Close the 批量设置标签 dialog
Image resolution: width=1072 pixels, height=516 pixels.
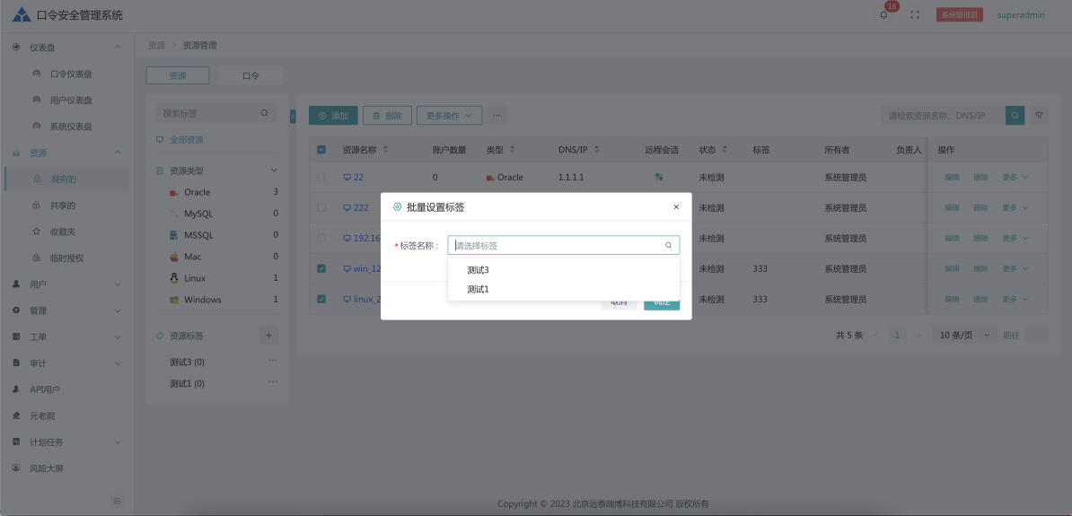coord(676,207)
